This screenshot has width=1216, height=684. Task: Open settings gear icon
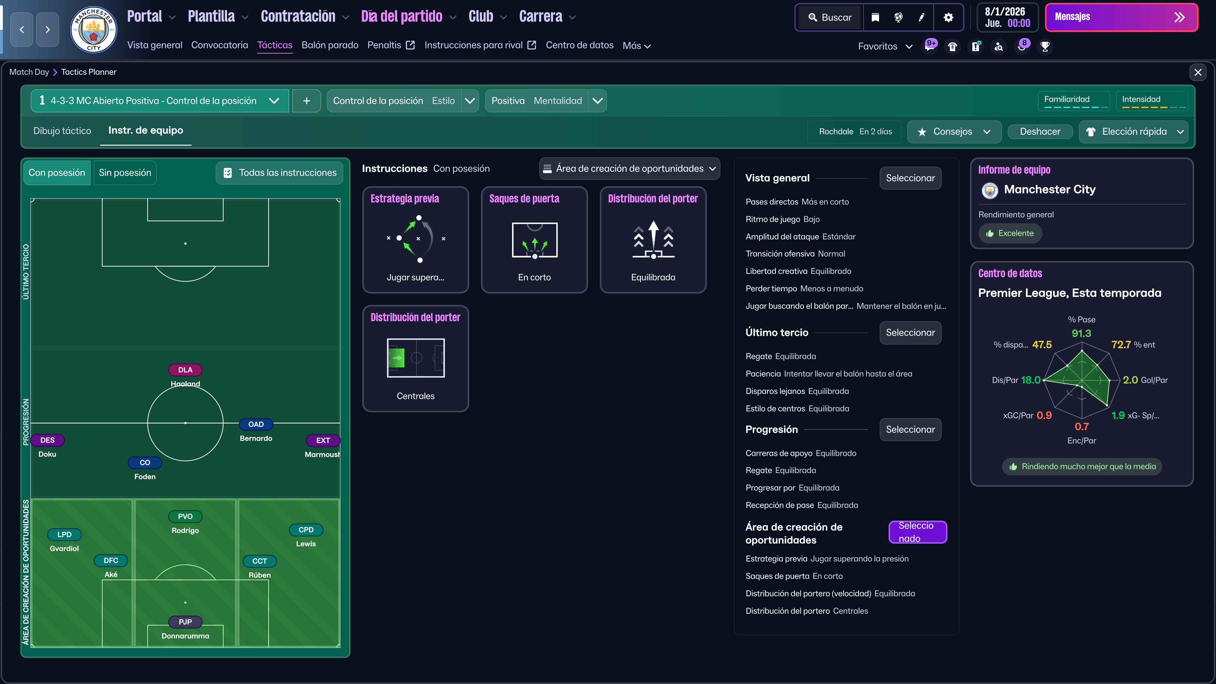[948, 17]
